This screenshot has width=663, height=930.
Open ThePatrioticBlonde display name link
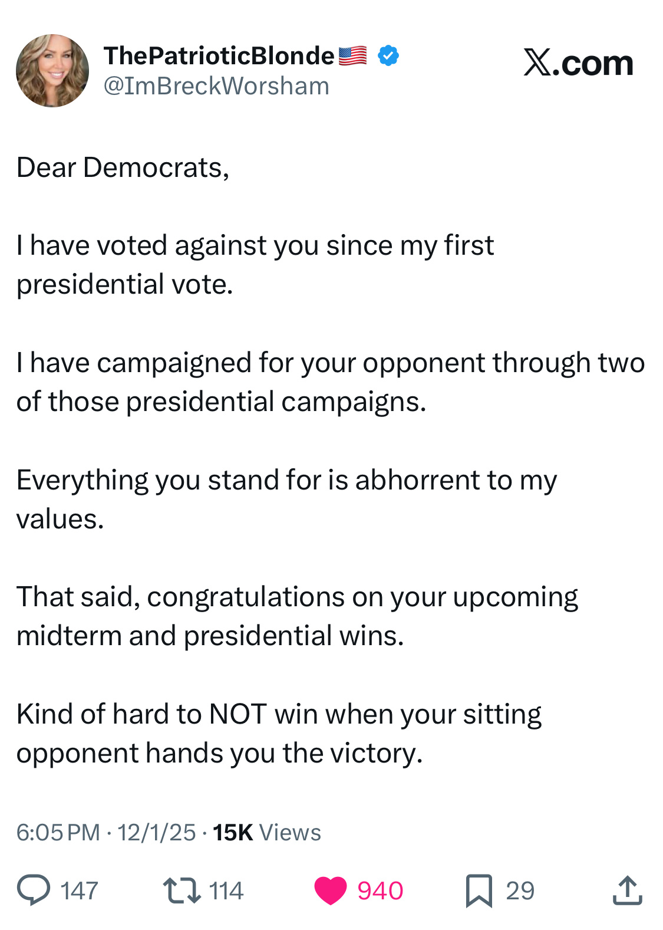pyautogui.click(x=219, y=56)
